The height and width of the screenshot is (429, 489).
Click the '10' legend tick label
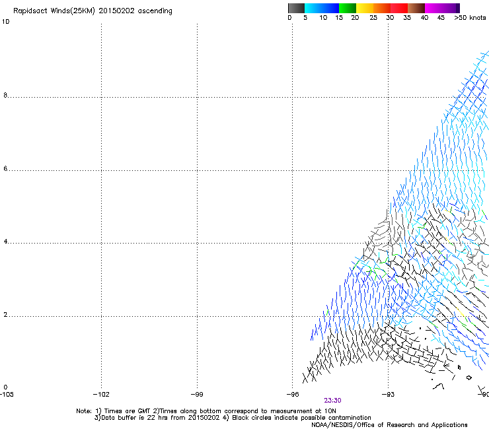click(323, 18)
